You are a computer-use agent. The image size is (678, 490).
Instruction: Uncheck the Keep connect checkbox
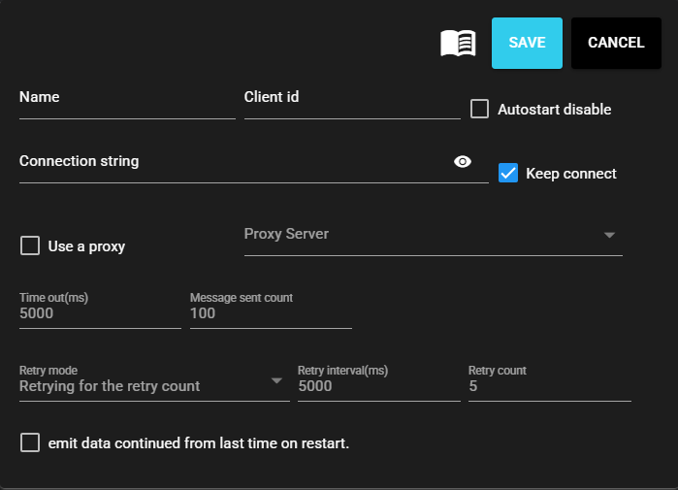pos(507,173)
